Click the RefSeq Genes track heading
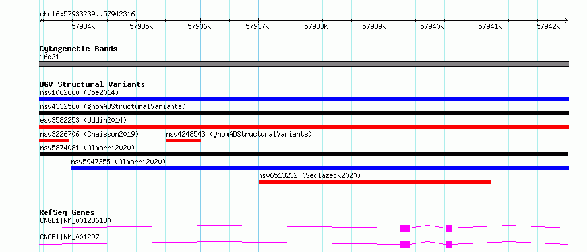This screenshot has height=252, width=587. (67, 212)
